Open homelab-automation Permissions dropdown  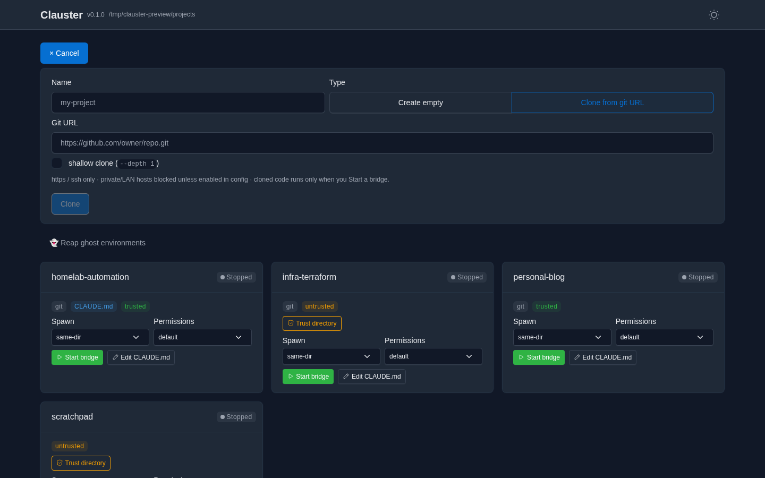202,337
